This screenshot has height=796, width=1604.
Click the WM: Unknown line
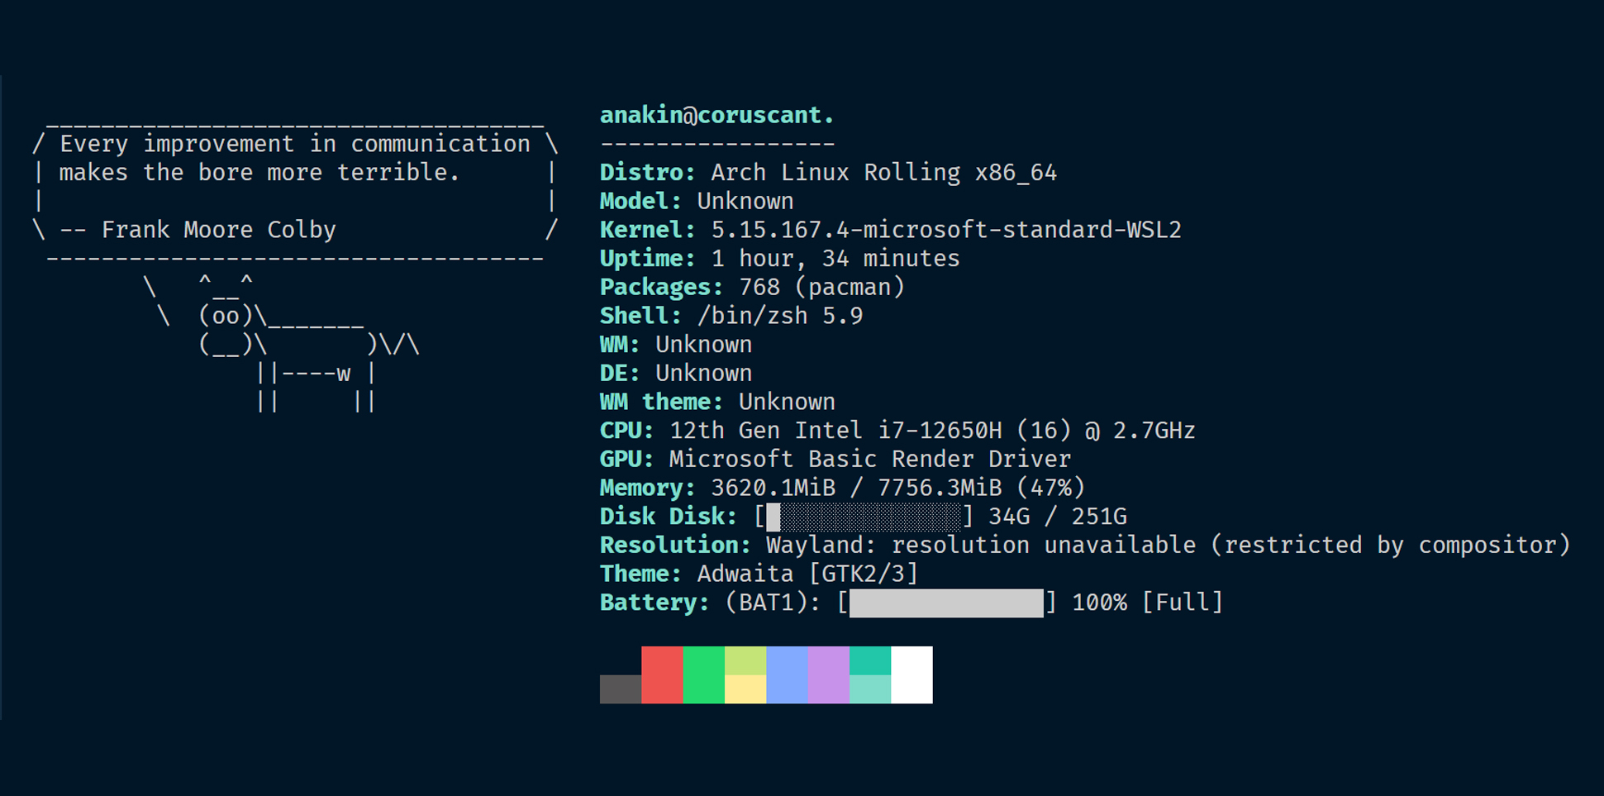coord(676,344)
